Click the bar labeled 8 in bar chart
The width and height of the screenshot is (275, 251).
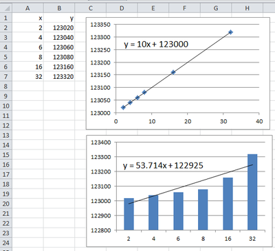pos(203,210)
